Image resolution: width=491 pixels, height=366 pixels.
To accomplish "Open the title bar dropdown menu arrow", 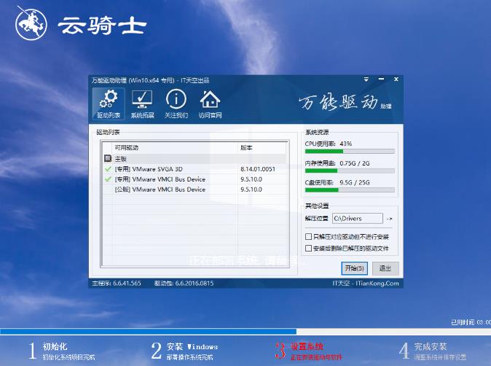I will [x=366, y=79].
